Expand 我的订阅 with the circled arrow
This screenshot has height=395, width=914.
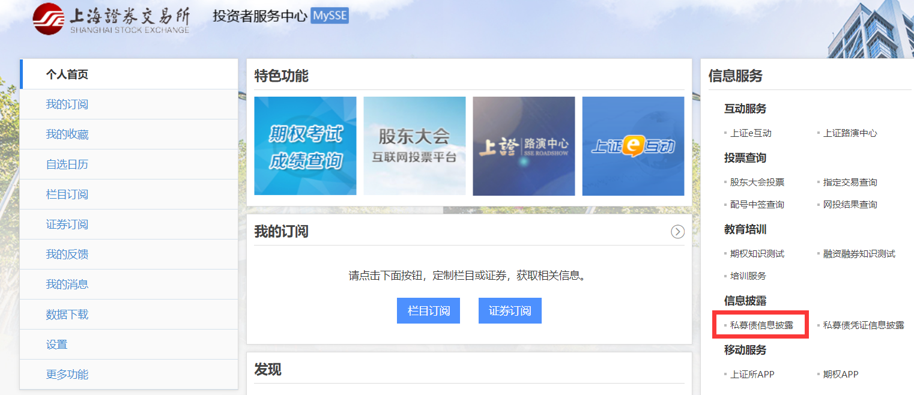coord(677,232)
